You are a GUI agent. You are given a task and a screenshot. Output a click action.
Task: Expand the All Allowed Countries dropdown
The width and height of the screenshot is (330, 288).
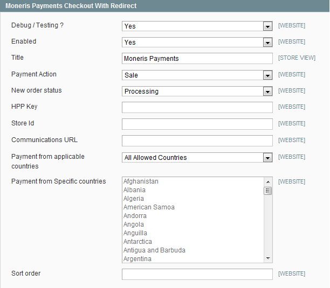197,158
